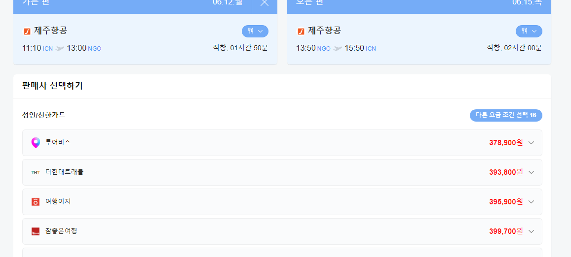Click the 판매사 선택하기 heading
This screenshot has width=571, height=257.
52,86
